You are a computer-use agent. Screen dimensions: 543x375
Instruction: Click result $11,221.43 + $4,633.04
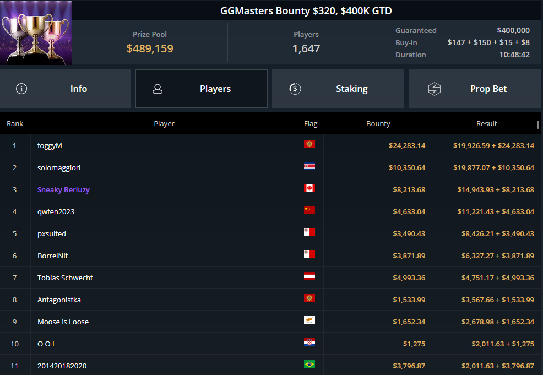click(496, 211)
